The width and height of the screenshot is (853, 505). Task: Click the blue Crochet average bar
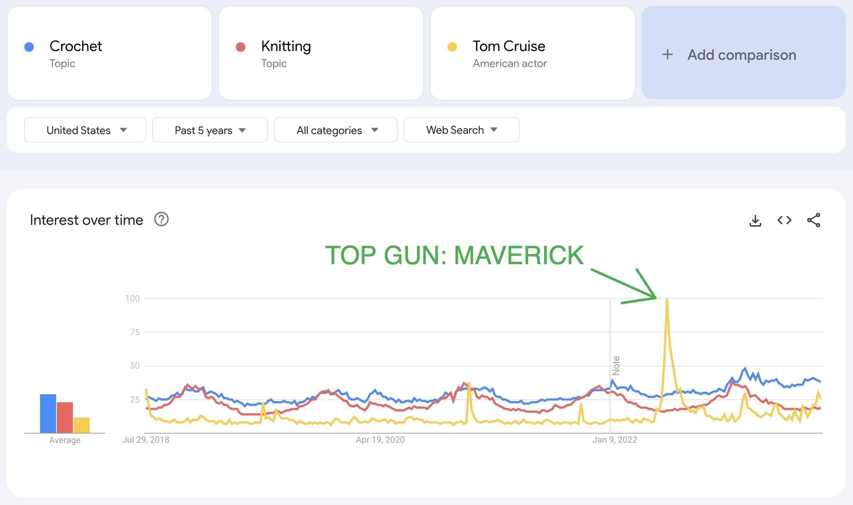pyautogui.click(x=48, y=414)
